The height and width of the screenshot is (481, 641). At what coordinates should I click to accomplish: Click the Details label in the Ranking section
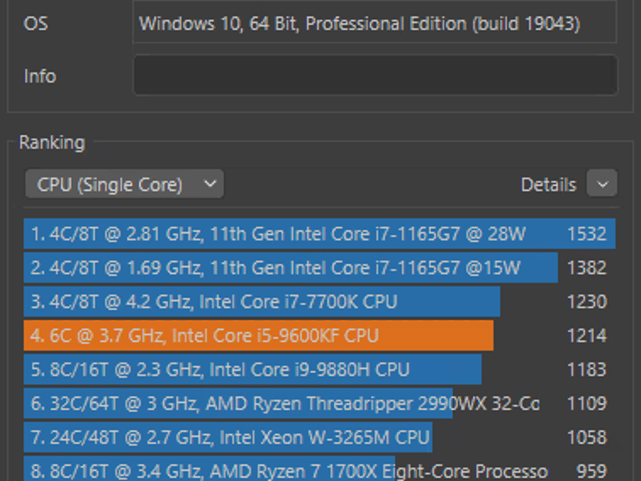[x=548, y=184]
